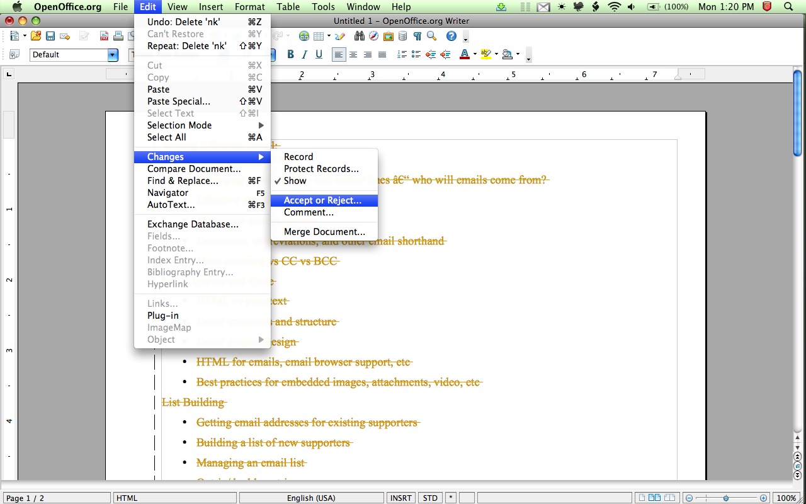
Task: Select Record in Changes submenu
Action: [324, 157]
